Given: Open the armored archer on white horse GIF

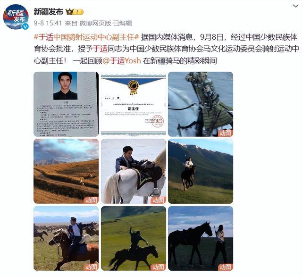Looking at the screenshot, I should (x=201, y=104).
